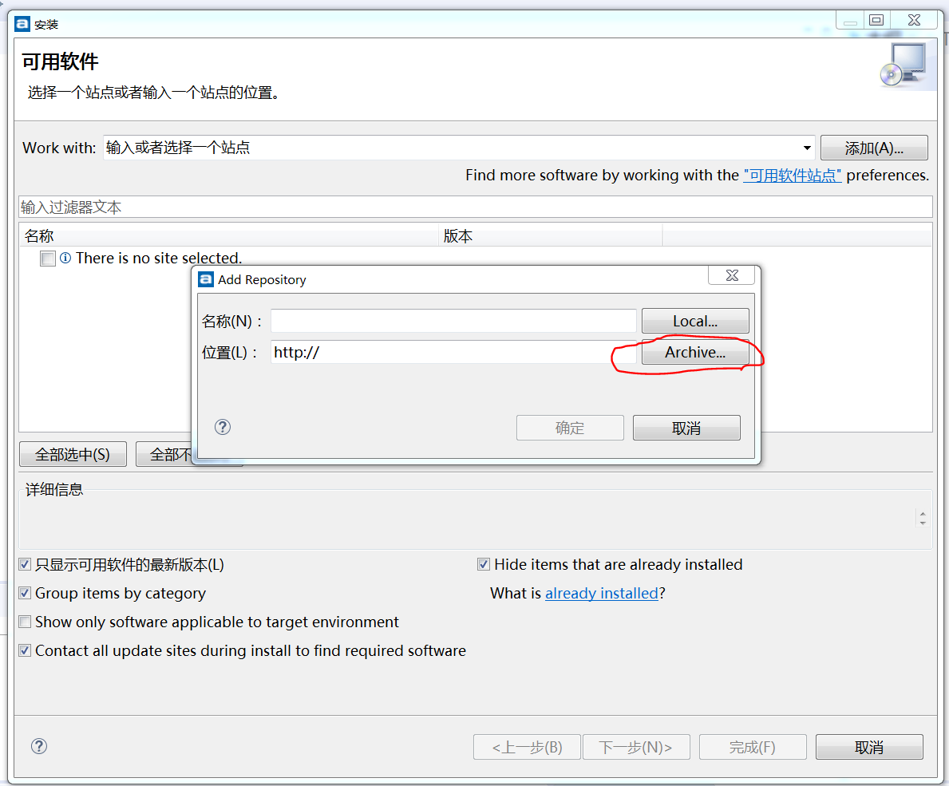This screenshot has height=786, width=949.
Task: Uncheck "Group items by category"
Action: click(x=24, y=593)
